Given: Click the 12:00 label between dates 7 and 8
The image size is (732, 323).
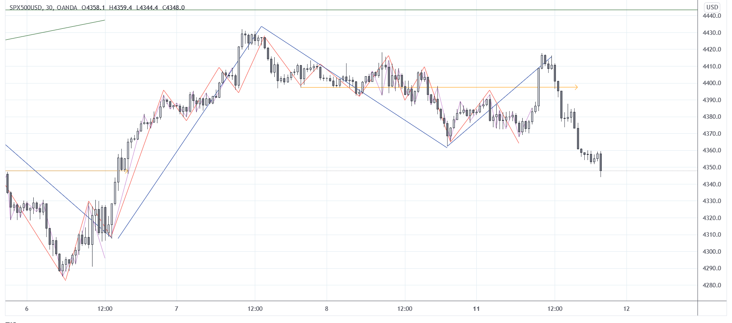Looking at the screenshot, I should [255, 309].
